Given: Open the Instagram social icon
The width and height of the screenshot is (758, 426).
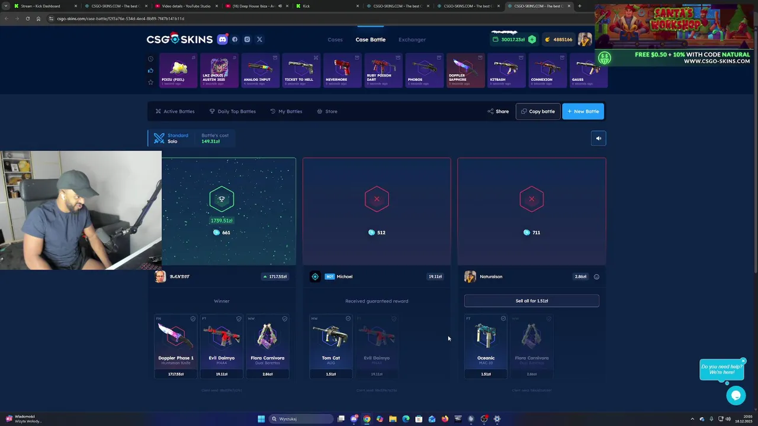Looking at the screenshot, I should click(x=247, y=40).
